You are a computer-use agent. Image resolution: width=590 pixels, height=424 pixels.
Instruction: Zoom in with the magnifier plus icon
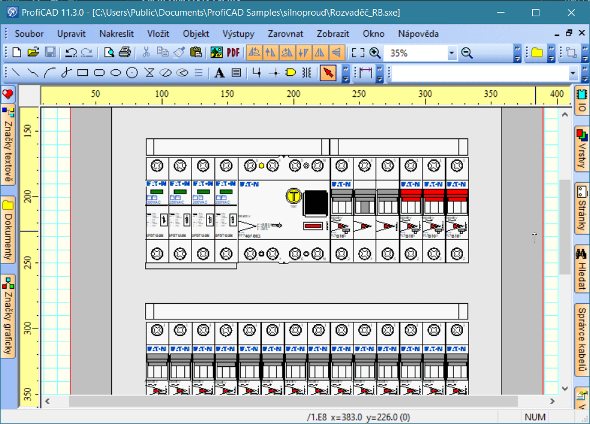pyautogui.click(x=374, y=53)
